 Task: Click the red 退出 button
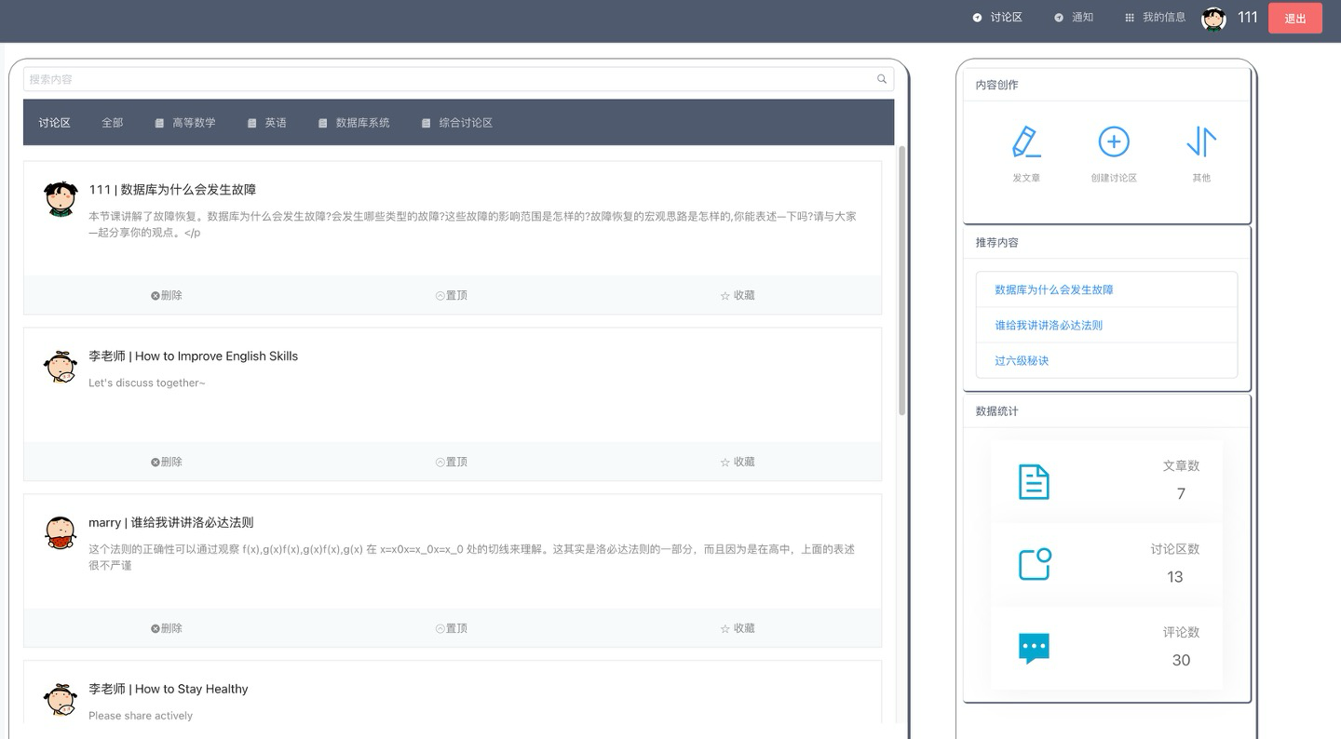1294,19
